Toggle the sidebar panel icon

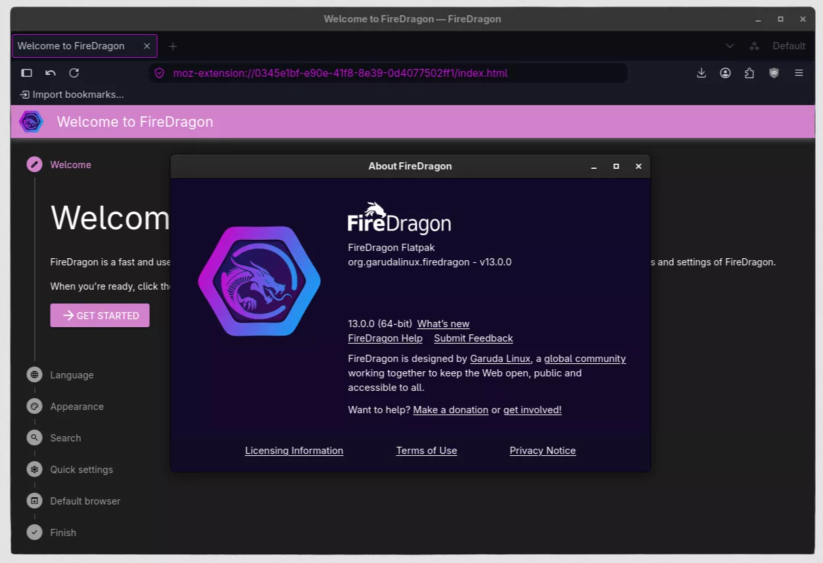click(x=27, y=73)
